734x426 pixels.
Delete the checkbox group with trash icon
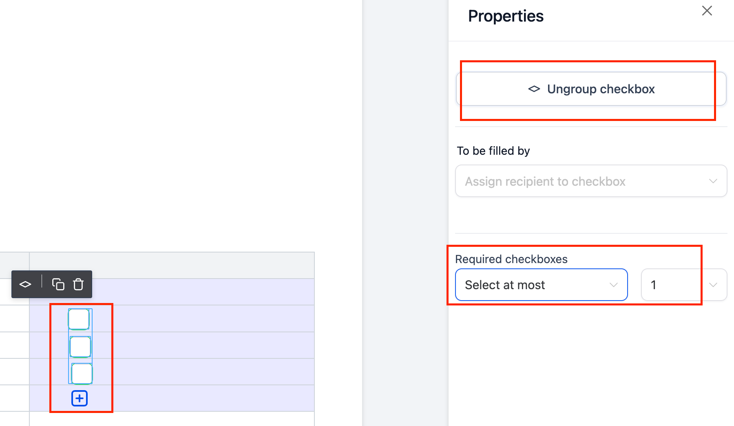click(78, 284)
